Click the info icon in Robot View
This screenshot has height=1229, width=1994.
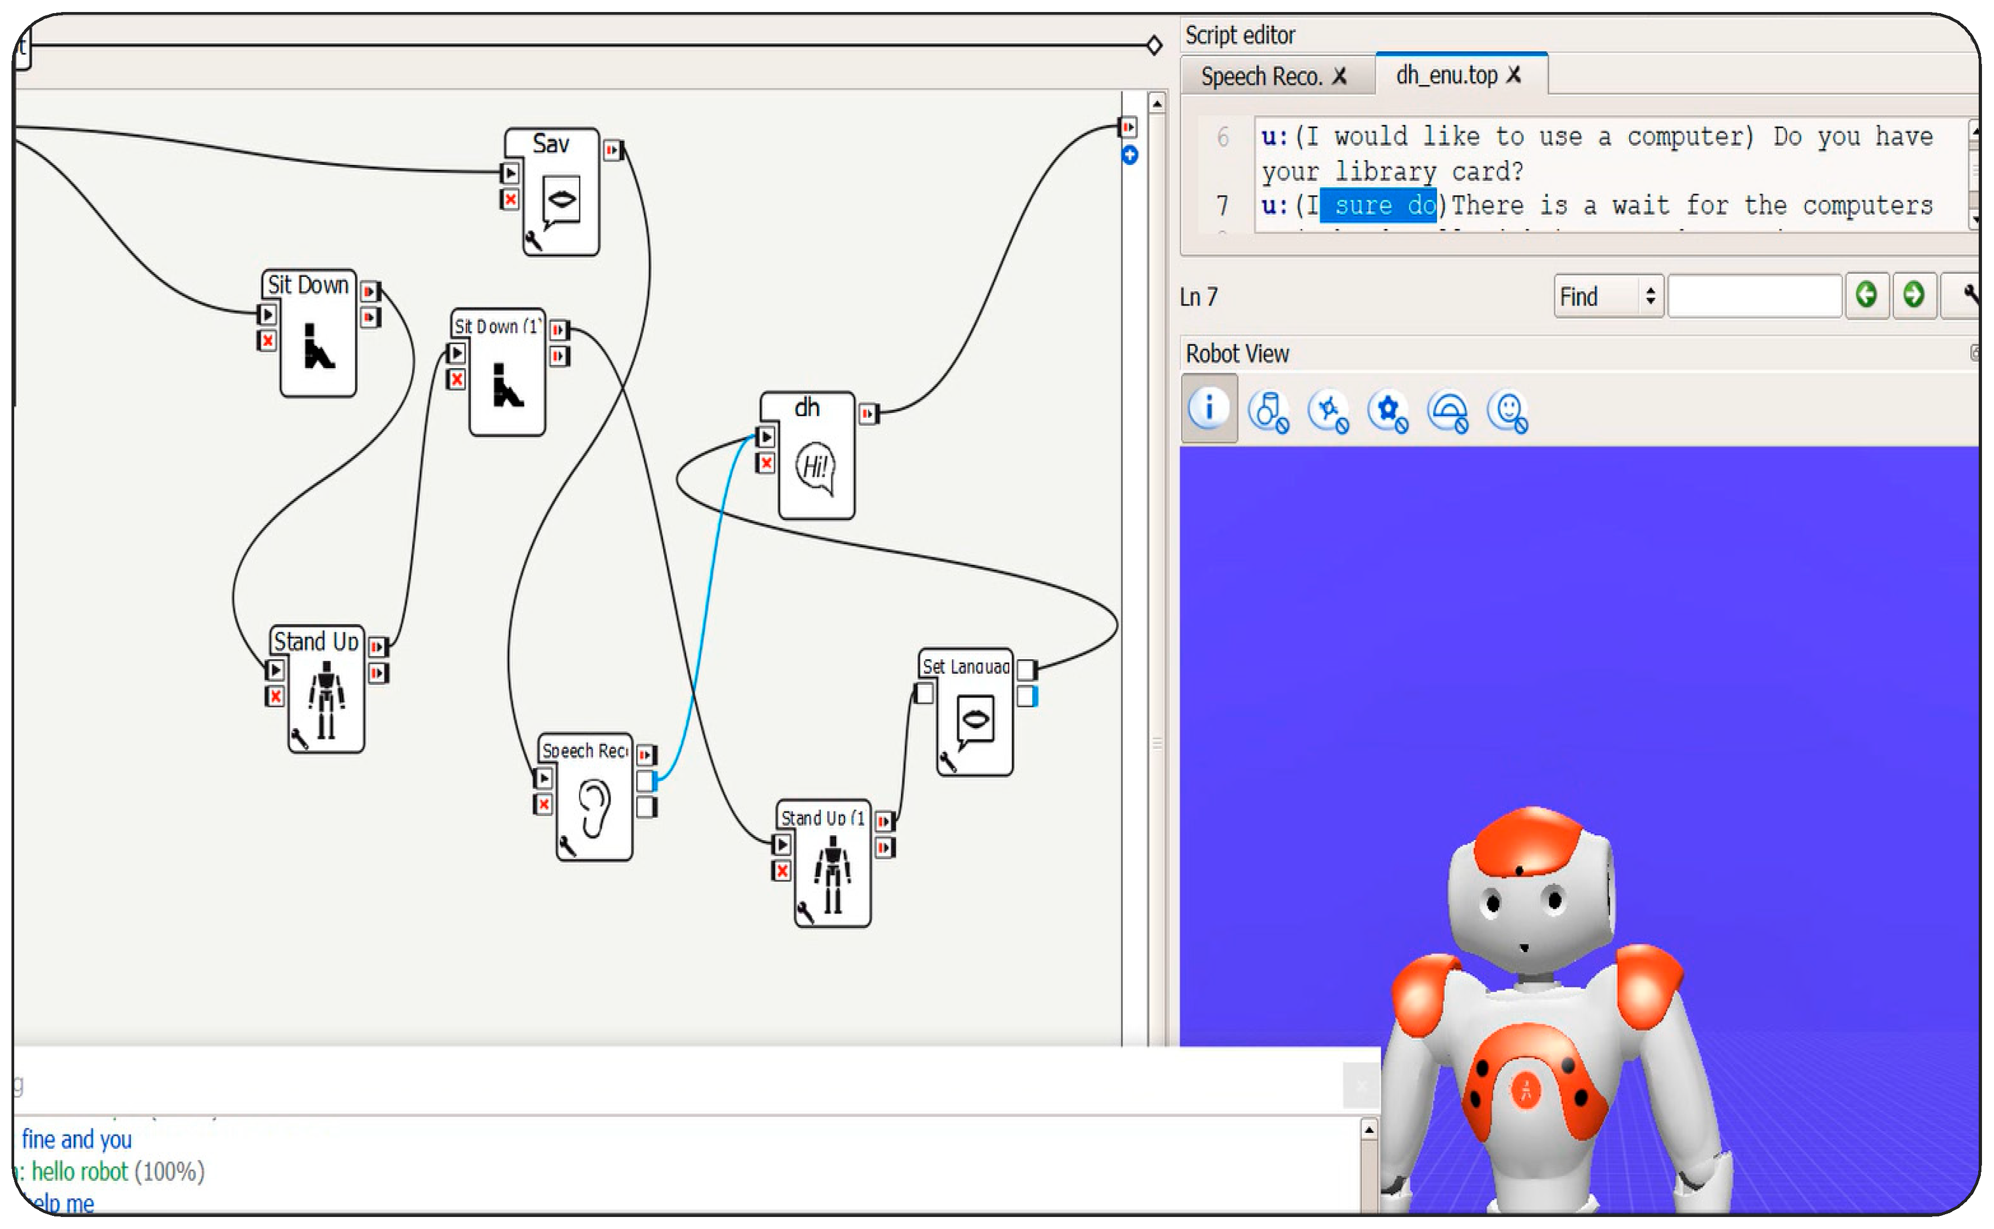(1208, 407)
